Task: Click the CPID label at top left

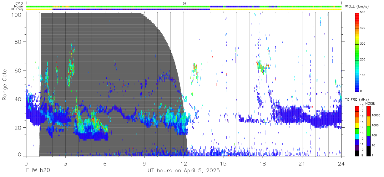Action: 19,3
